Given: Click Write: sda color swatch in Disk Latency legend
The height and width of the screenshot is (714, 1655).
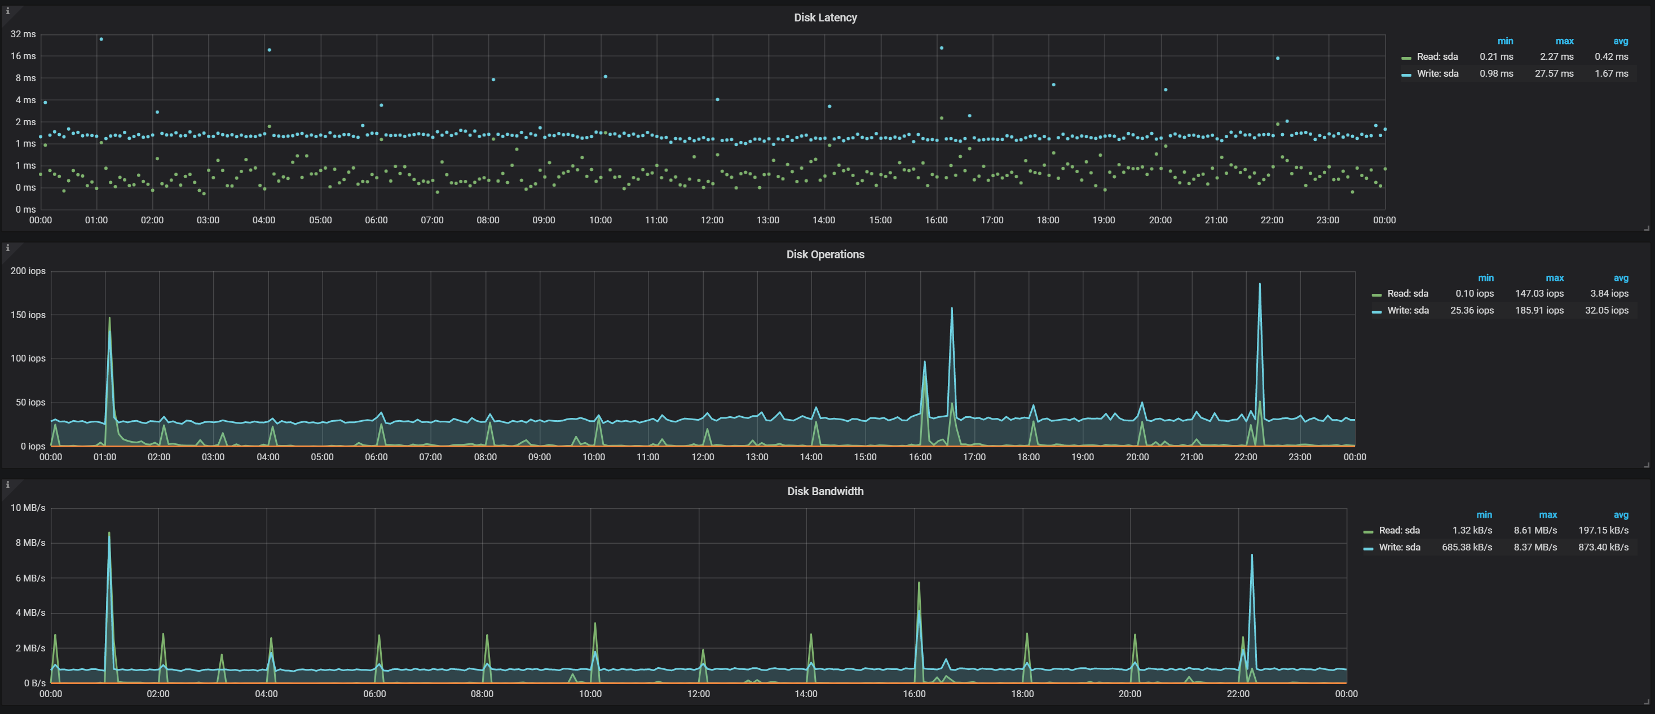Looking at the screenshot, I should (1406, 74).
